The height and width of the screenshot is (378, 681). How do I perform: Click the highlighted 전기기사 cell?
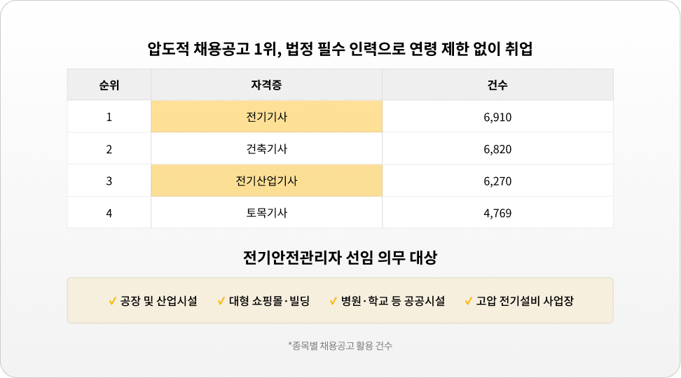pyautogui.click(x=266, y=117)
